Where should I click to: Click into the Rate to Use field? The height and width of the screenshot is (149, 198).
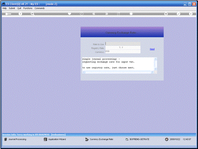point(123,44)
